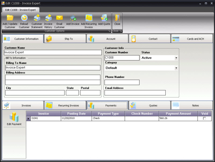Click the Quotes tab checkmark icon
Image resolution: width=215 pixels, height=162 pixels.
(x=133, y=105)
